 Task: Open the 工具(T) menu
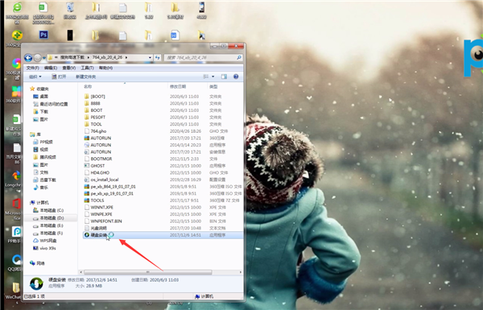click(87, 68)
